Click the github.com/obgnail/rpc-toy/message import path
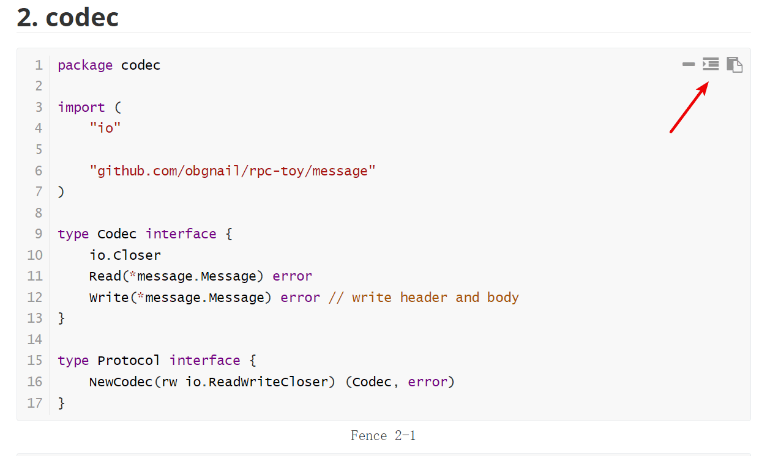770x456 pixels. [x=233, y=171]
